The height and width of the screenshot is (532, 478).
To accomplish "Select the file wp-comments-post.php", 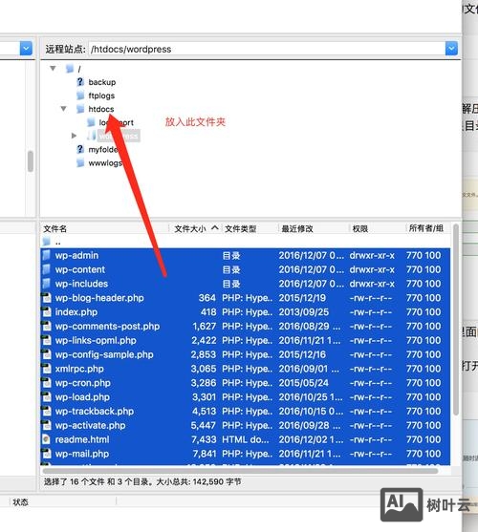I will click(107, 327).
